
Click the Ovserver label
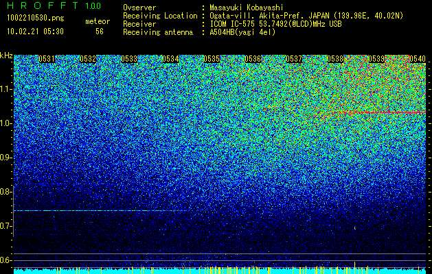139,8
